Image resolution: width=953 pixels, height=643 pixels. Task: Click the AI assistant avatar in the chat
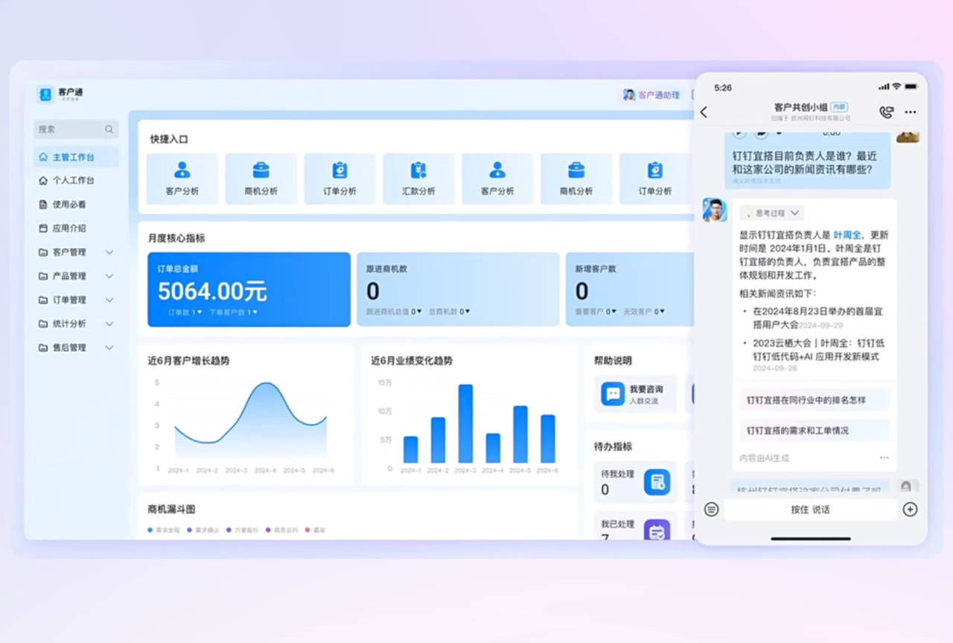click(x=715, y=211)
